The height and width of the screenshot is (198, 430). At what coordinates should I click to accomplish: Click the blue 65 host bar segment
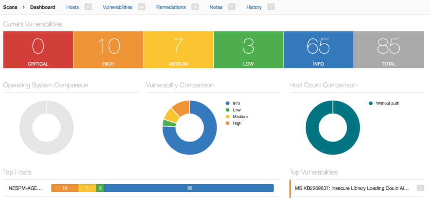(189, 188)
